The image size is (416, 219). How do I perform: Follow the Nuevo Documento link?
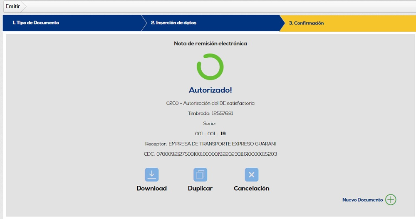(362, 200)
